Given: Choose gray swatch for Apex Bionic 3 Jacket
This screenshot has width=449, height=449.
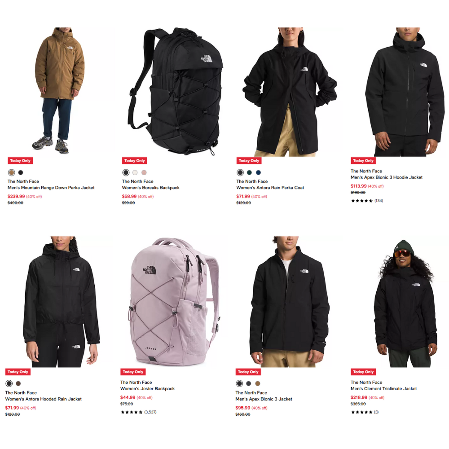Looking at the screenshot, I should [x=249, y=383].
